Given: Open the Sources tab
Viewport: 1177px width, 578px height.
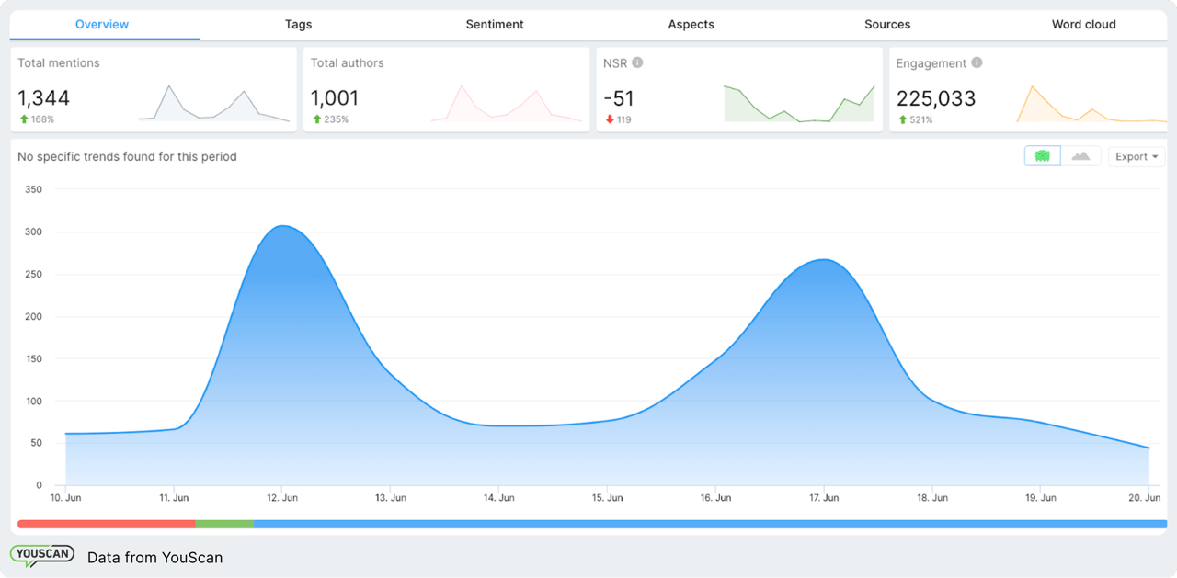Looking at the screenshot, I should 887,24.
